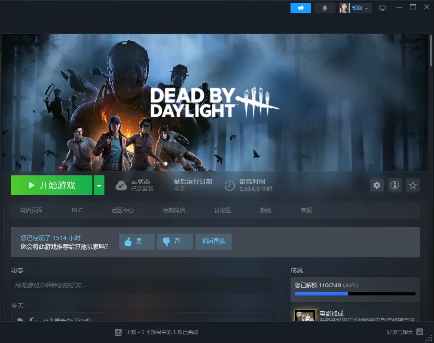Click the 最后运行日期 label
434x343 pixels.
point(193,181)
